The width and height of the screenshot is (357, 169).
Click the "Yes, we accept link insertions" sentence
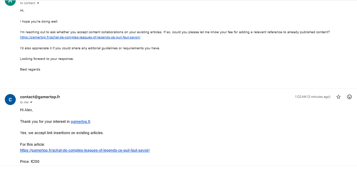[x=62, y=133]
